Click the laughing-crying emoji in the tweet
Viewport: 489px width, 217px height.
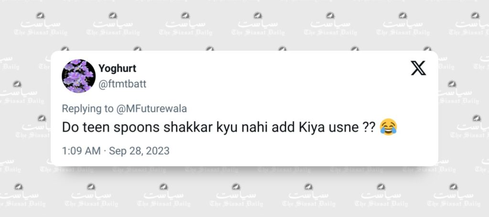coord(388,127)
